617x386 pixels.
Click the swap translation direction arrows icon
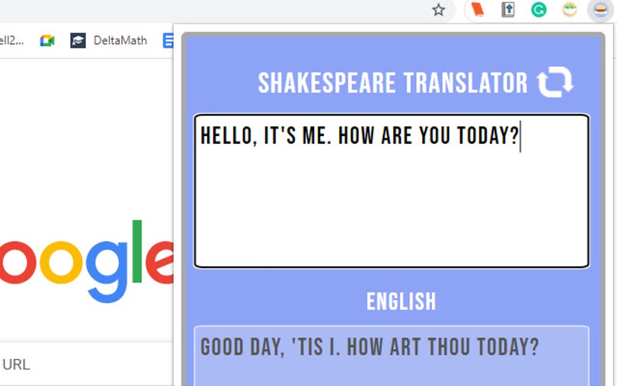tap(555, 83)
